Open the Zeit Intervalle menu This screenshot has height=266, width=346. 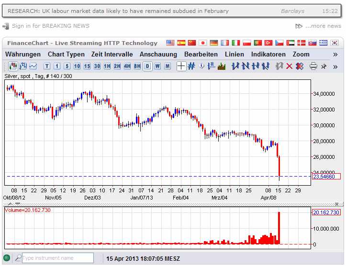click(112, 54)
